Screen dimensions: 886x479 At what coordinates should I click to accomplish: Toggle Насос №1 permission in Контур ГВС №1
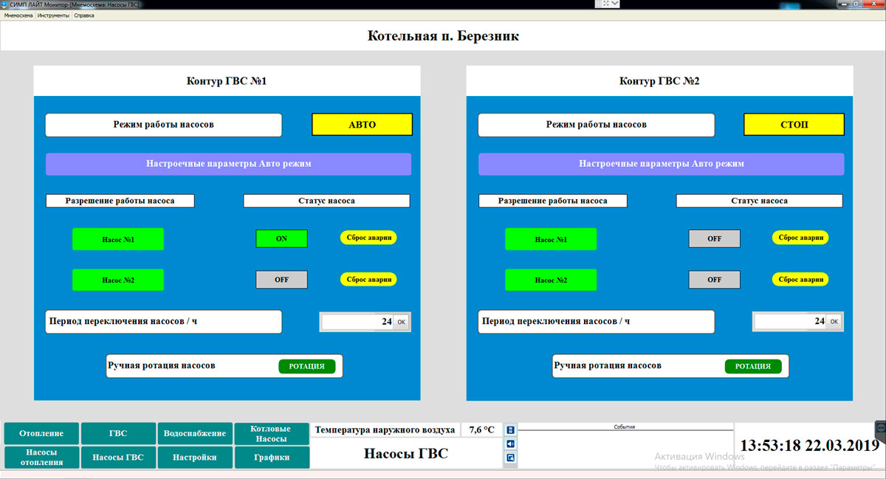[x=118, y=239]
